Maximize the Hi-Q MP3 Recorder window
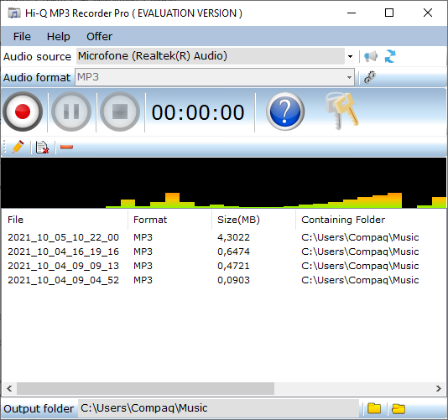448x420 pixels. [x=389, y=13]
